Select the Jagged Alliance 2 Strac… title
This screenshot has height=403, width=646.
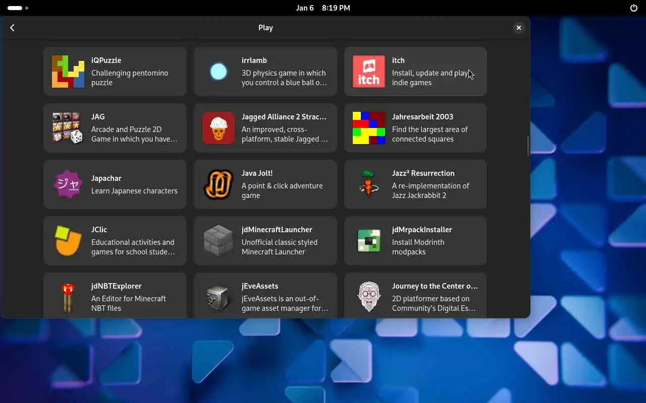click(284, 117)
